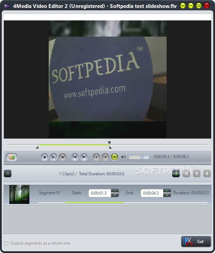This screenshot has width=215, height=253.
Task: Select the segment end triangle marker
Action: [110, 147]
